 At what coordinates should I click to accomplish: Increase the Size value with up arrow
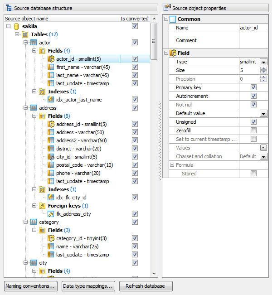click(263, 68)
